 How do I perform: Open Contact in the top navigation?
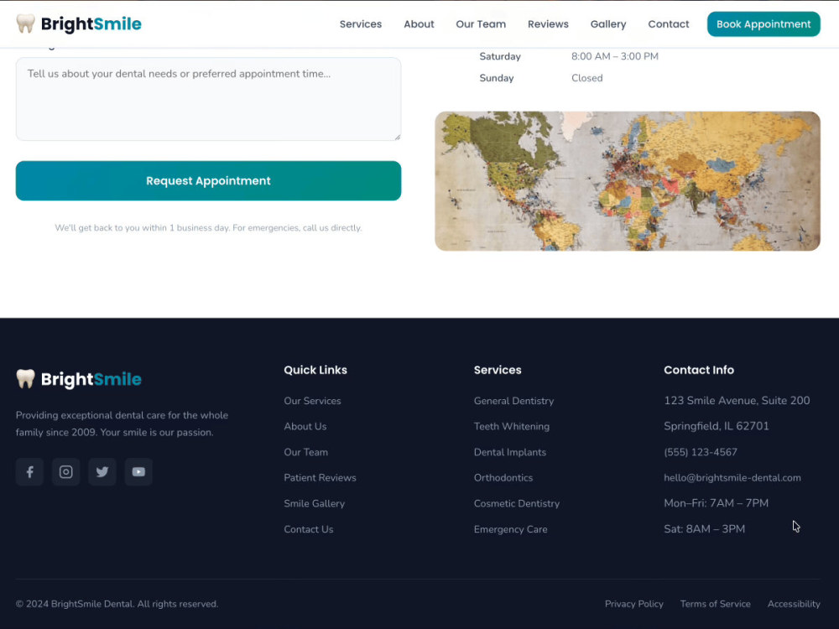point(669,24)
